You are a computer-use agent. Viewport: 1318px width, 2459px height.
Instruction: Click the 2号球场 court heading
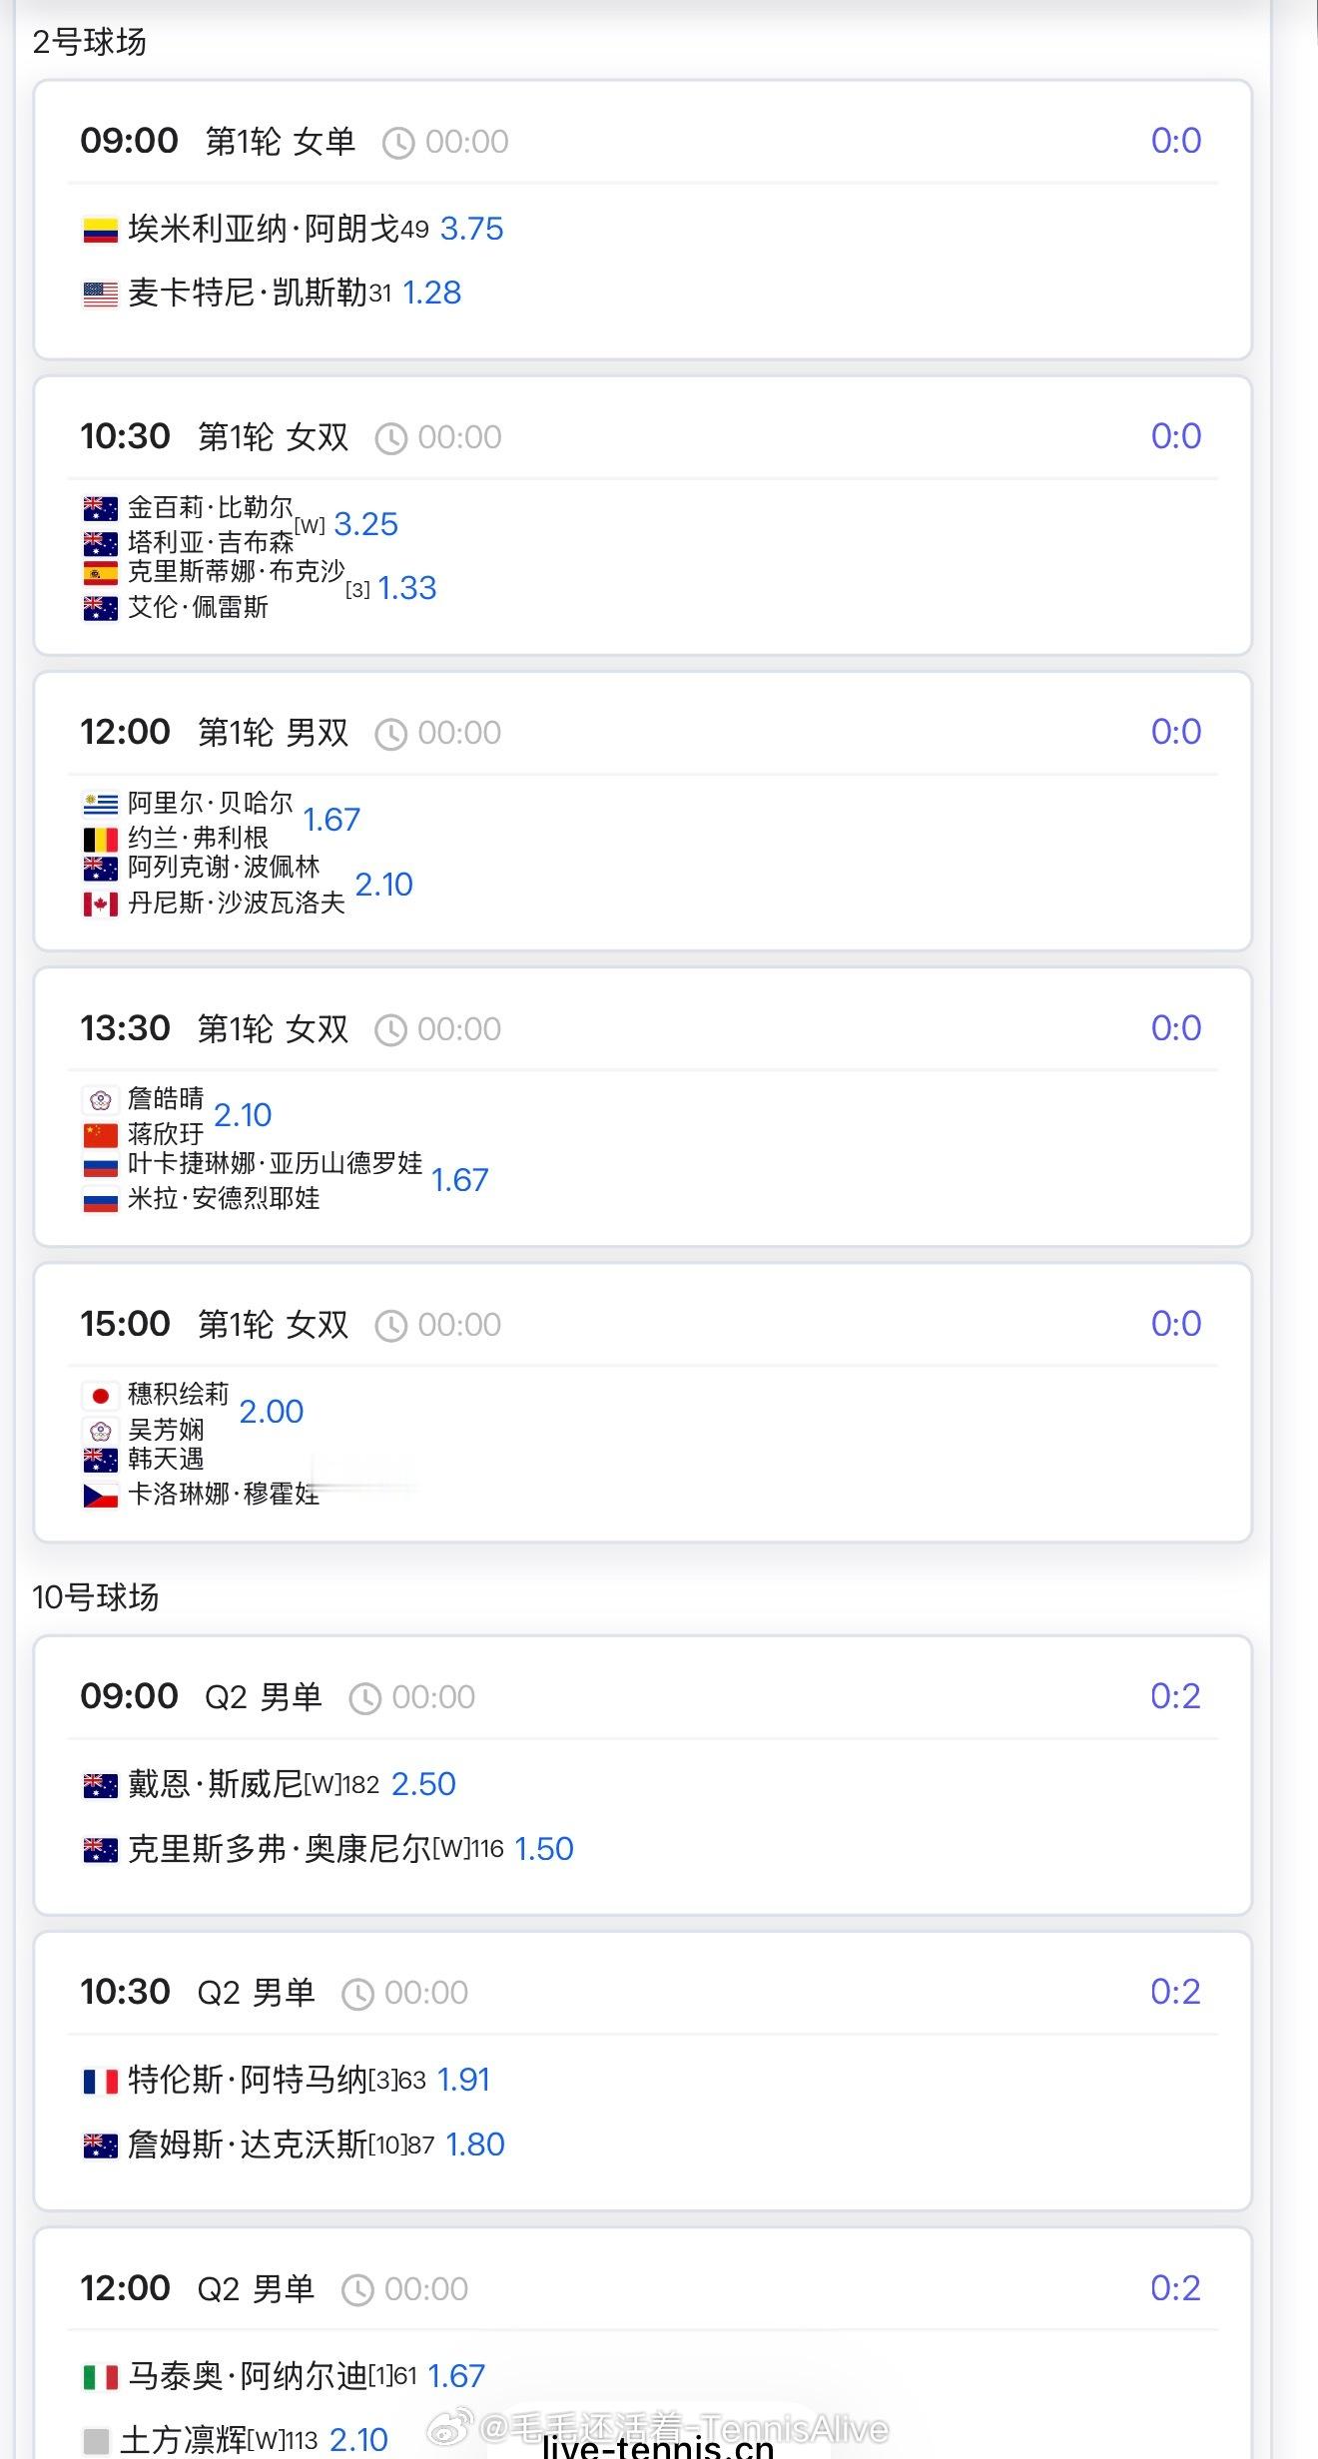click(x=90, y=42)
